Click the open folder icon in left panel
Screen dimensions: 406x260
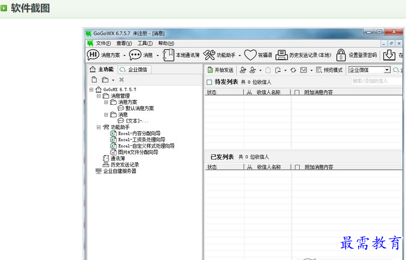[105, 79]
